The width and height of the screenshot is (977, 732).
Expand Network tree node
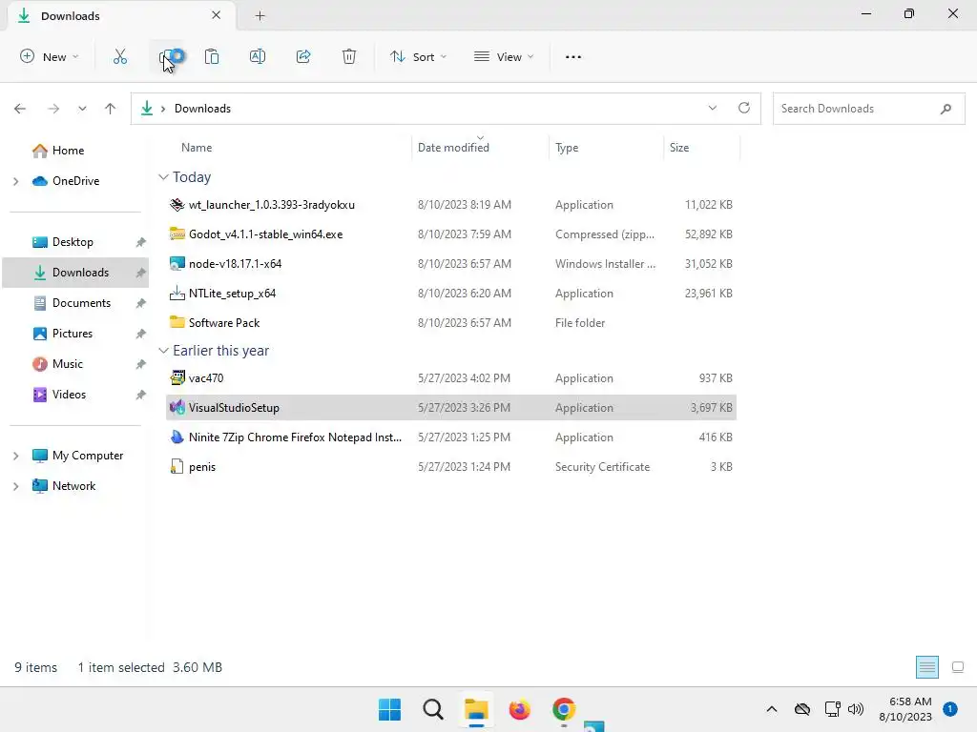[x=16, y=486]
